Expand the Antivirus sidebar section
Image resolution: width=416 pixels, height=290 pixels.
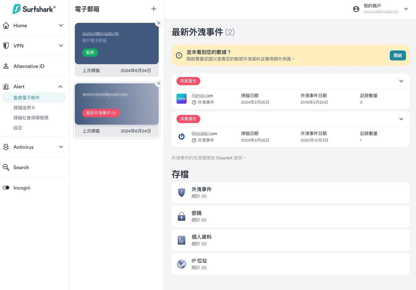61,147
